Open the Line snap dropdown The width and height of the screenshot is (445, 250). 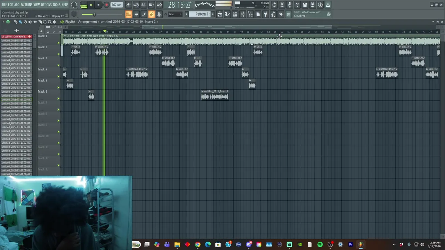175,14
